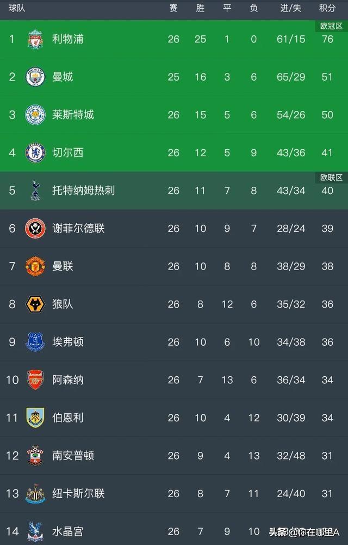Viewport: 348px width, 545px height.
Task: Click the Crystal Palace crest
Action: pyautogui.click(x=35, y=531)
